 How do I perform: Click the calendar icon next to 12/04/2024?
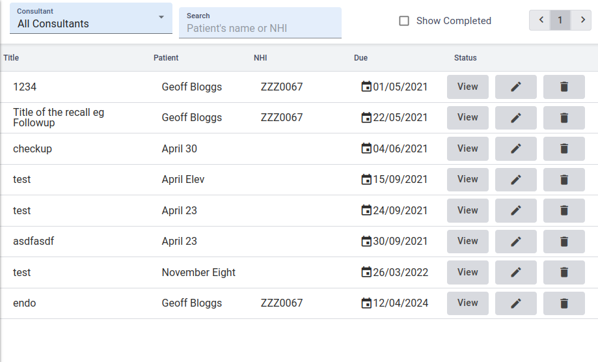(x=366, y=303)
